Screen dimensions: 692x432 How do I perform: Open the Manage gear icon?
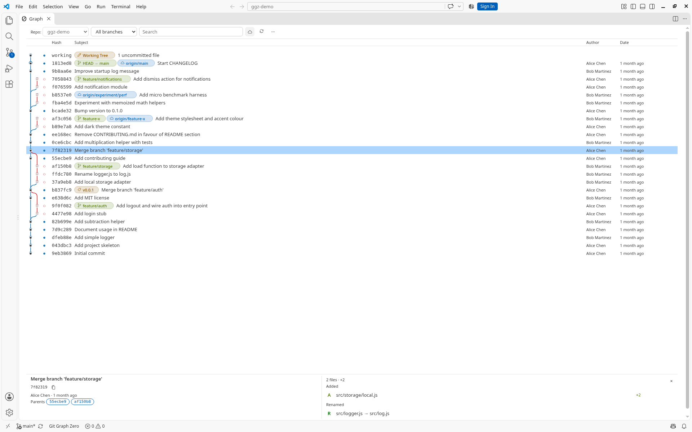coord(9,413)
